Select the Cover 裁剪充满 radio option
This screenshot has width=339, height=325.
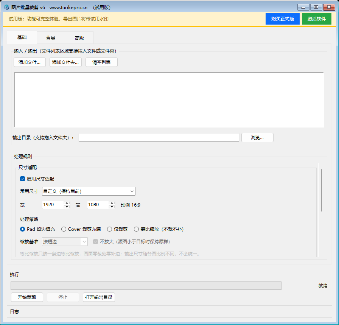tap(81, 229)
